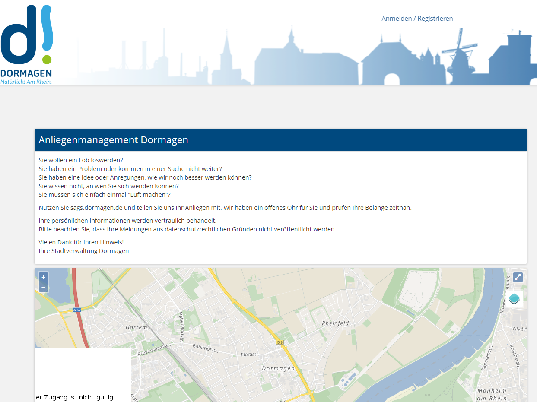Click the B 9 road marker
The image size is (537, 402).
[280, 342]
